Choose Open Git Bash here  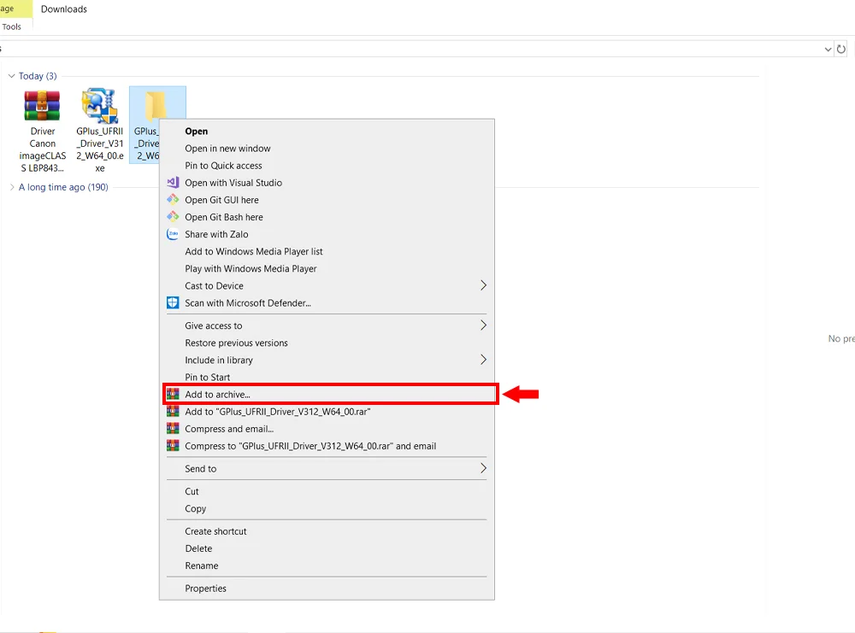coord(327,217)
